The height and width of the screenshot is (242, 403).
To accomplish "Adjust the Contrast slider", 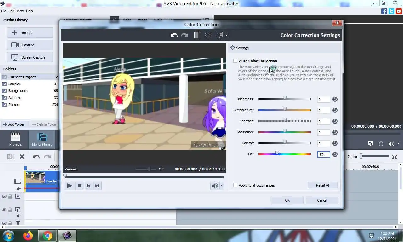I will 285,121.
